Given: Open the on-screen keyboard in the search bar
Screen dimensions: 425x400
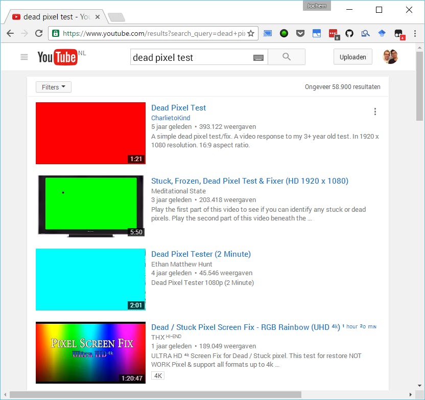Looking at the screenshot, I should [258, 57].
